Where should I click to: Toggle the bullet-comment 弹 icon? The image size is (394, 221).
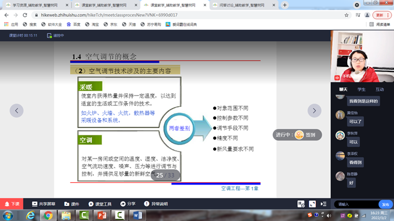301,204
